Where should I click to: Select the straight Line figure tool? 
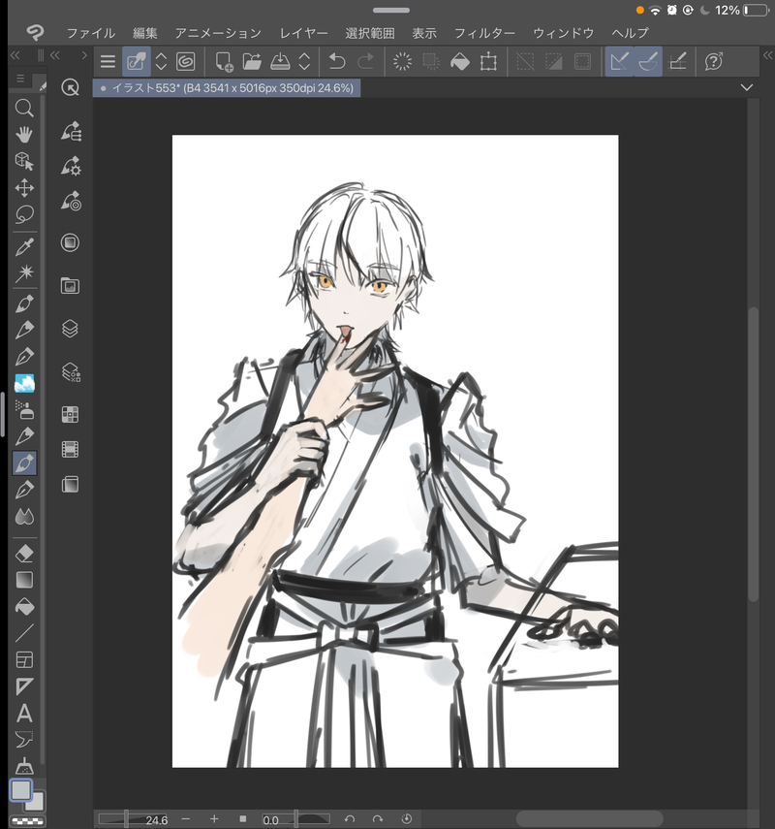(x=24, y=633)
